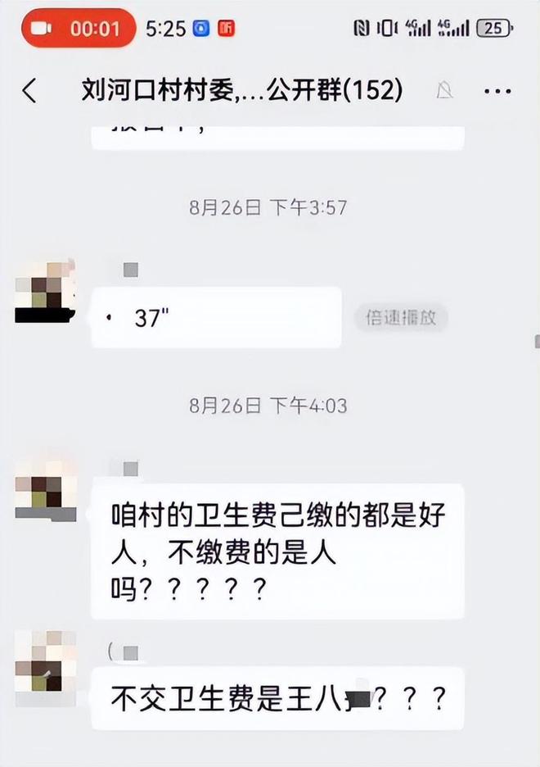Tap avatar of the voice message sender
Screen dimensions: 540x767
(x=45, y=292)
